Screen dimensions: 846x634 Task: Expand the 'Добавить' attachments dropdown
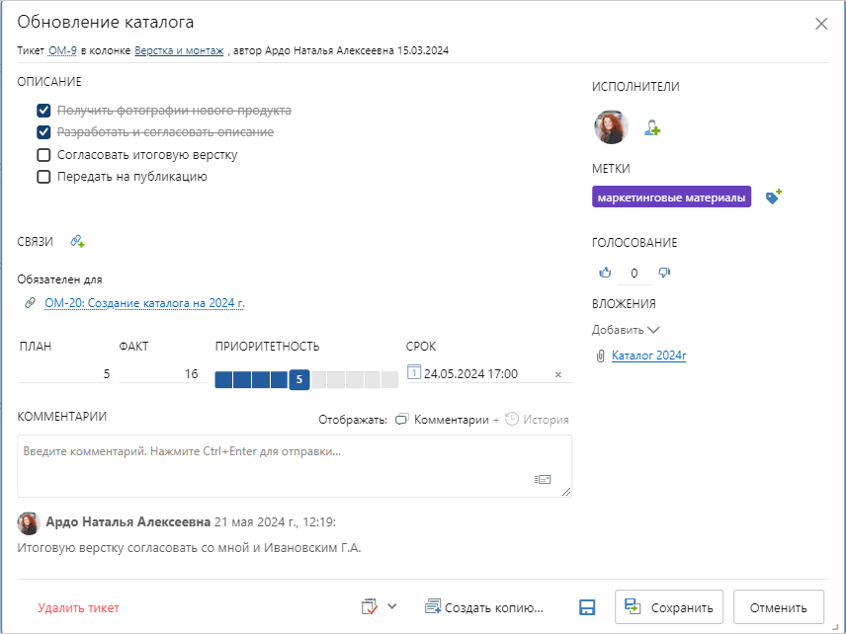[626, 330]
